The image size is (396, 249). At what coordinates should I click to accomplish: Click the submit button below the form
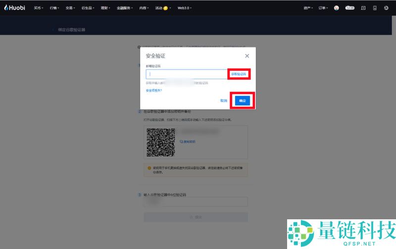(196, 217)
